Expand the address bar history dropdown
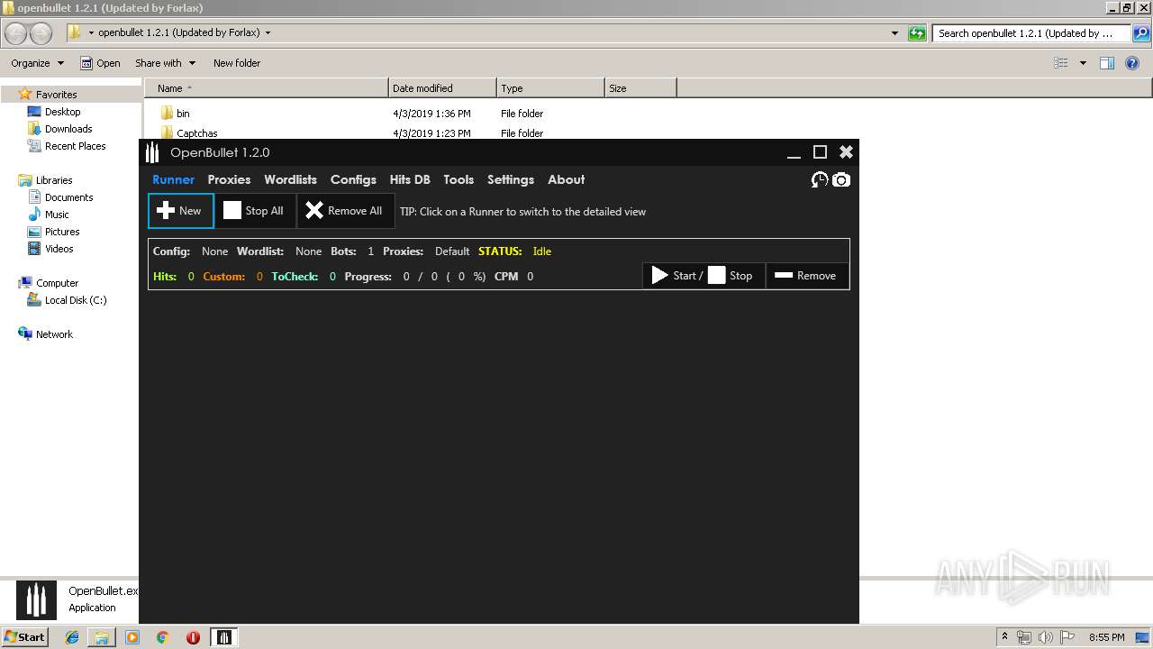The width and height of the screenshot is (1153, 649). click(894, 33)
